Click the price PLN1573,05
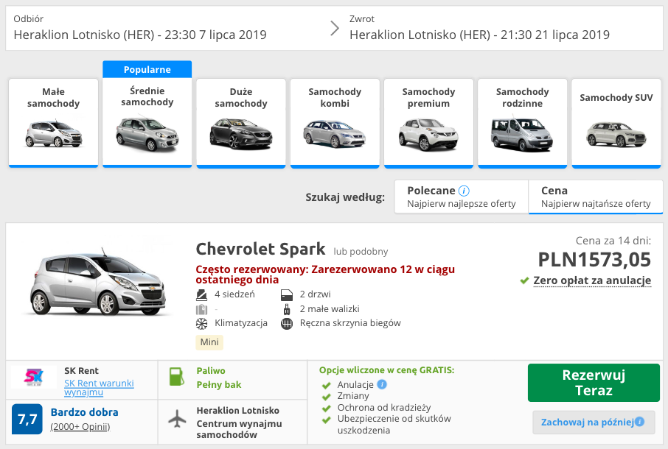This screenshot has width=668, height=449. (x=594, y=259)
